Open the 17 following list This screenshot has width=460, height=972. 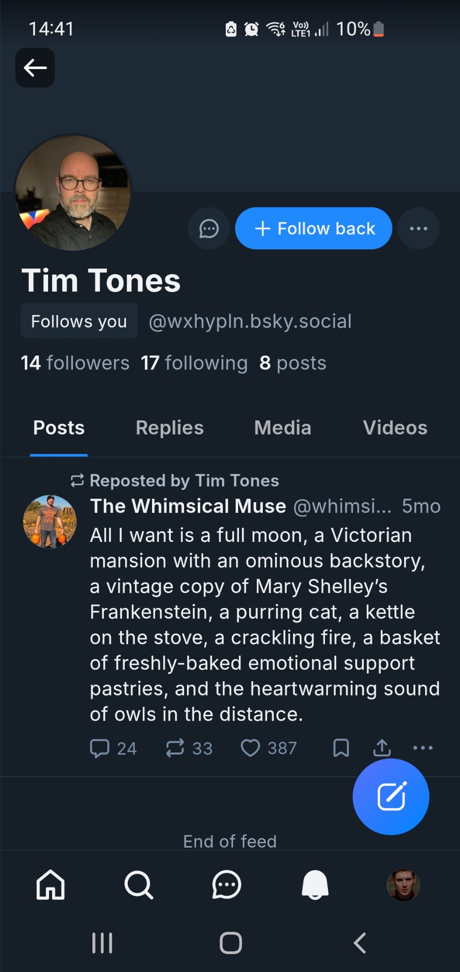pyautogui.click(x=194, y=363)
